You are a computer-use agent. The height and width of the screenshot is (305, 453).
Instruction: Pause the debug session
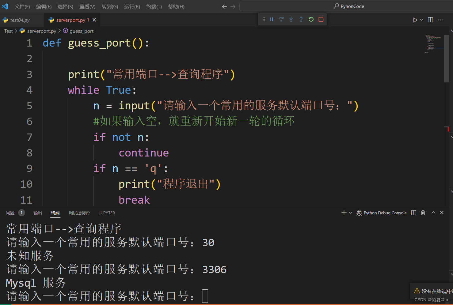[x=271, y=19]
